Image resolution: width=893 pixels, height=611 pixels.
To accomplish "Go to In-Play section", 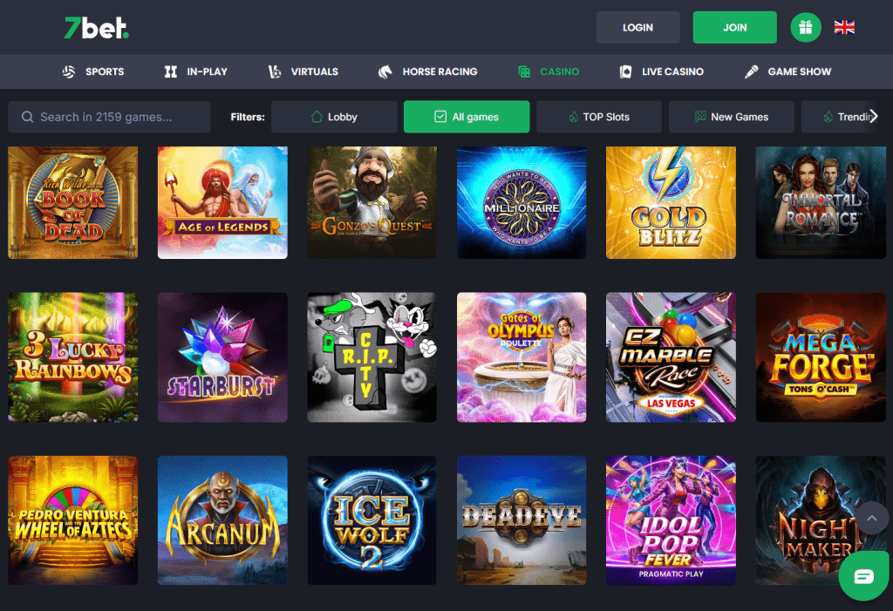I will (x=196, y=71).
